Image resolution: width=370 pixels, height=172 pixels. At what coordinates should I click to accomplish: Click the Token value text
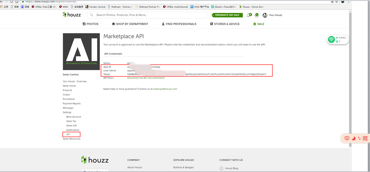[197, 74]
